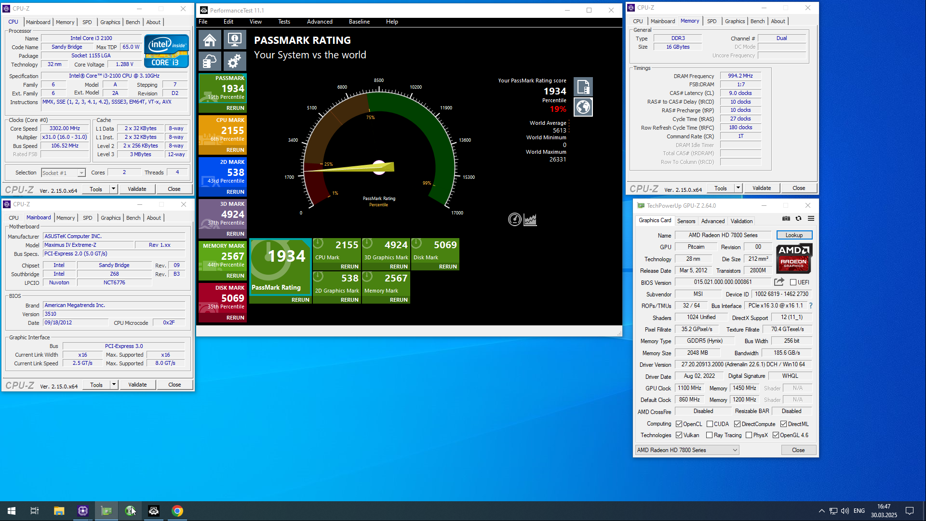The image size is (926, 521).
Task: Toggle the DirectCompute checkbox
Action: (x=738, y=424)
